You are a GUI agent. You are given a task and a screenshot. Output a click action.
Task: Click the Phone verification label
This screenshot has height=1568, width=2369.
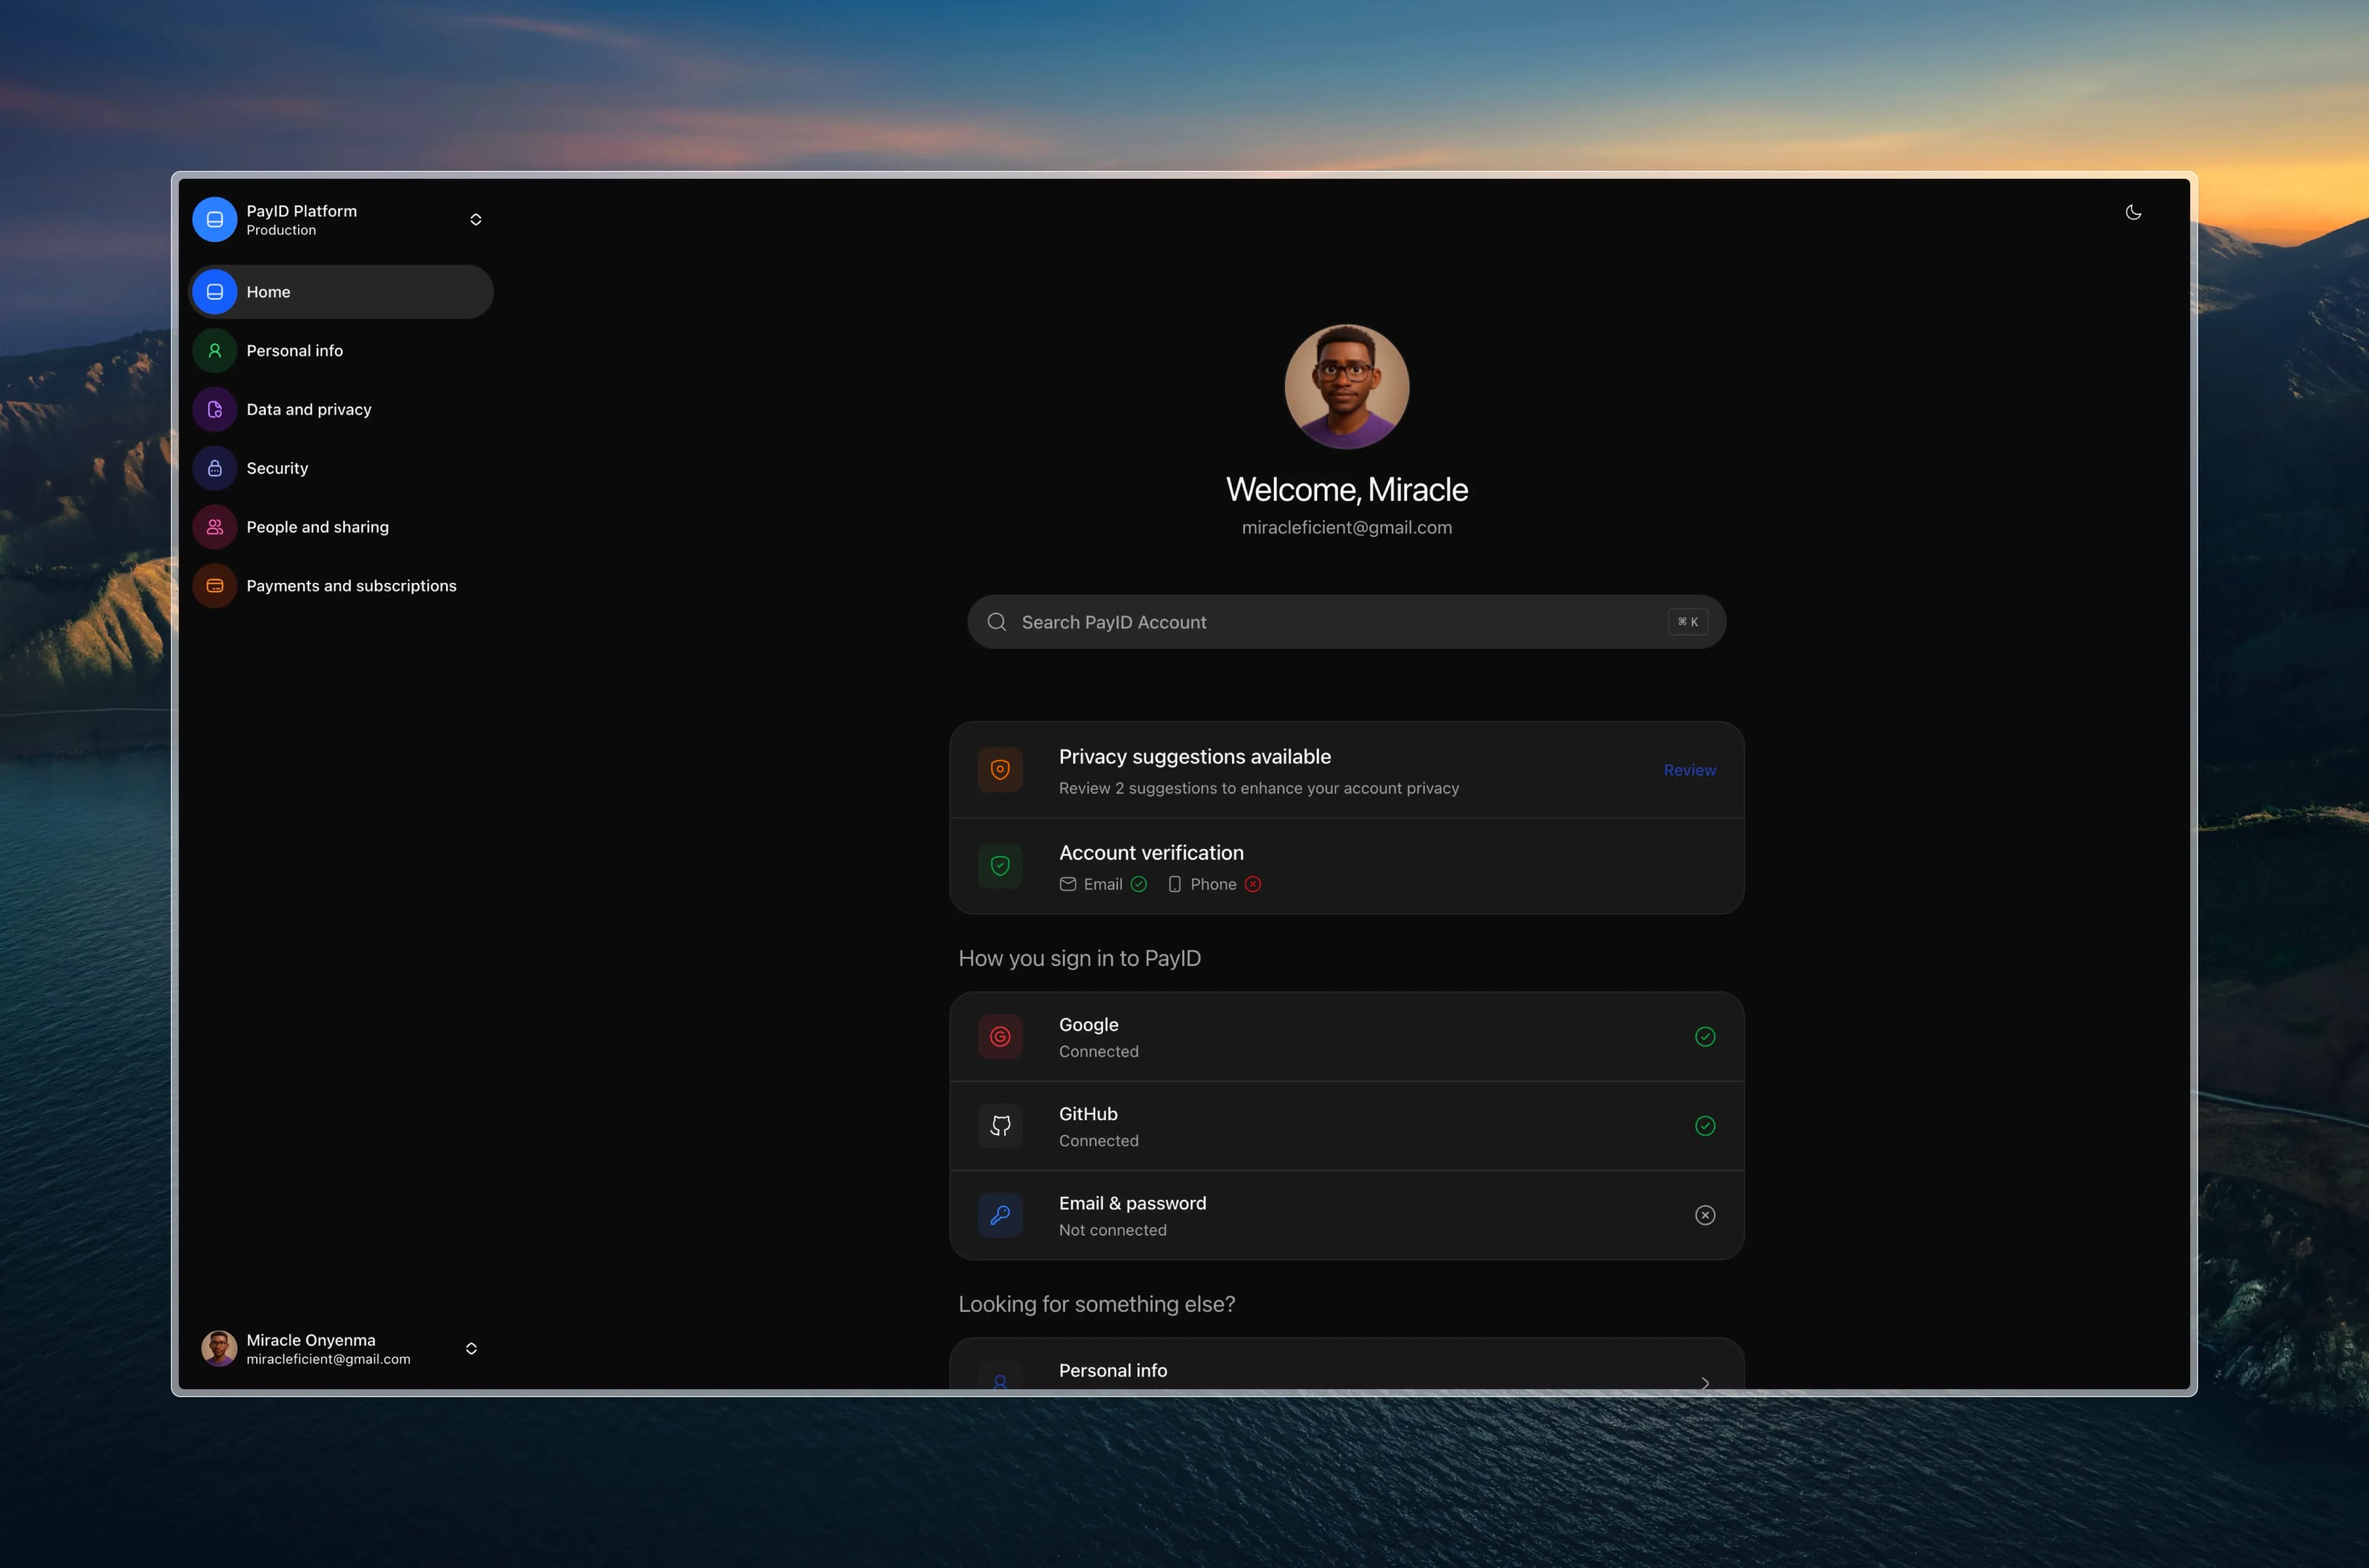1213,884
